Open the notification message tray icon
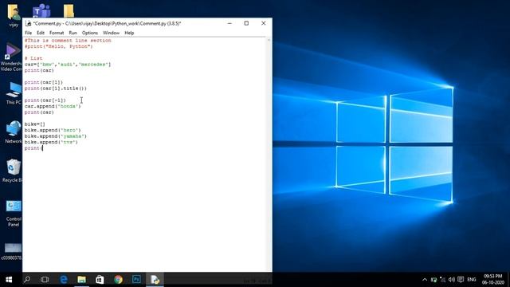 [461, 280]
